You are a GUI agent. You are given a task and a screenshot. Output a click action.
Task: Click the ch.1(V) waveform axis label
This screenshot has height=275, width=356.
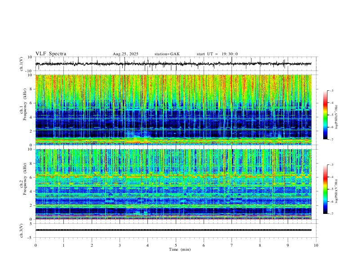(22, 64)
